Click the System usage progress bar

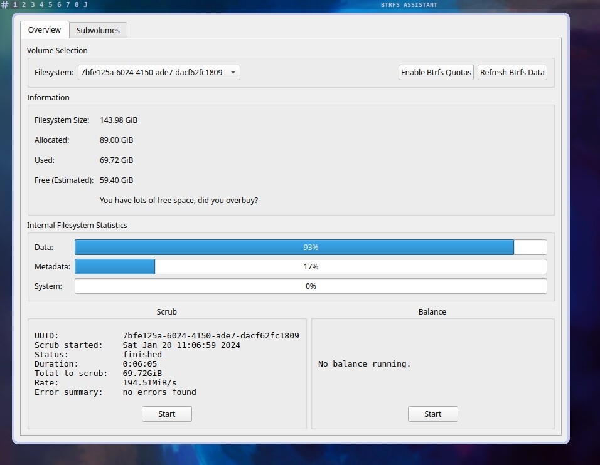coord(311,286)
